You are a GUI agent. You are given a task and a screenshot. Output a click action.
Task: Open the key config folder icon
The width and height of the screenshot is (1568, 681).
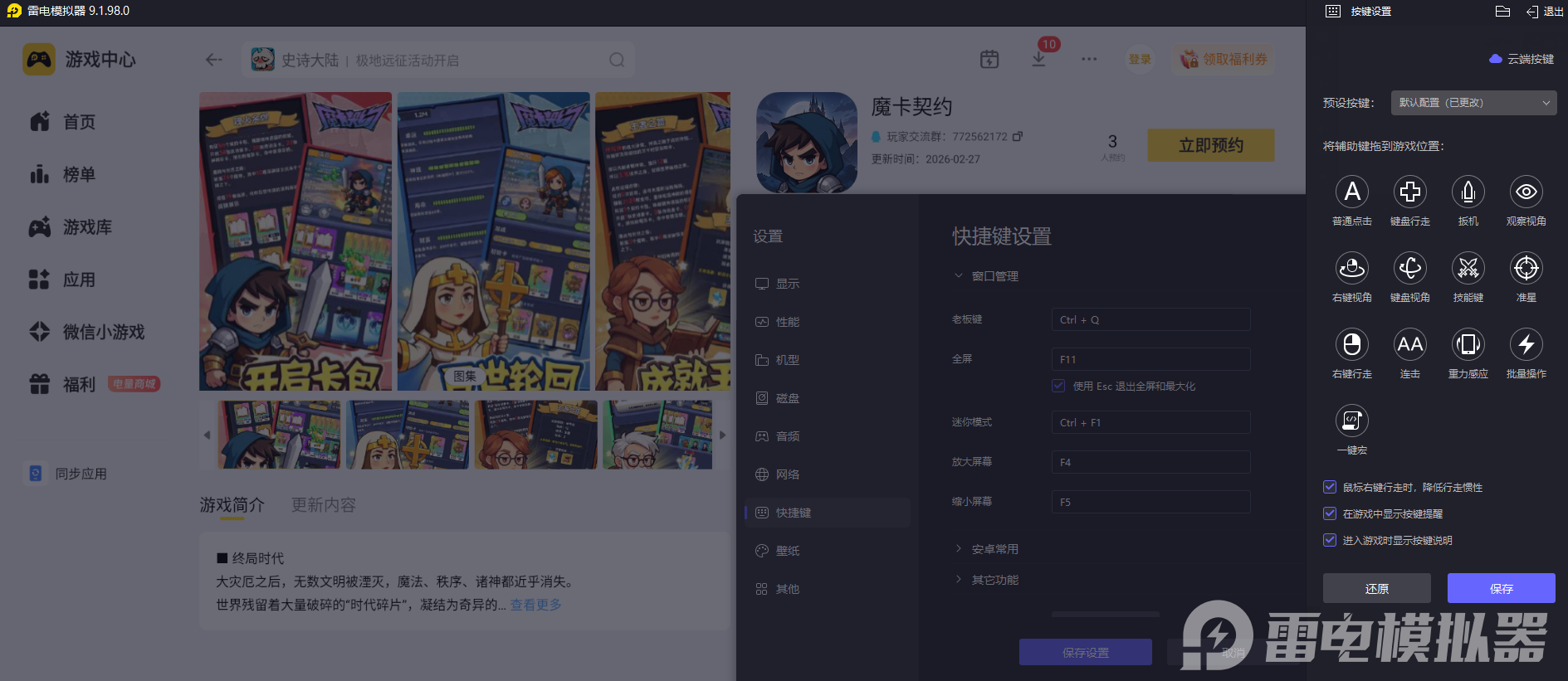point(1502,12)
